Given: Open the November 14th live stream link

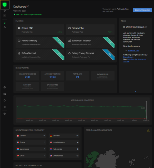Looking at the screenshot, I should [133, 50].
